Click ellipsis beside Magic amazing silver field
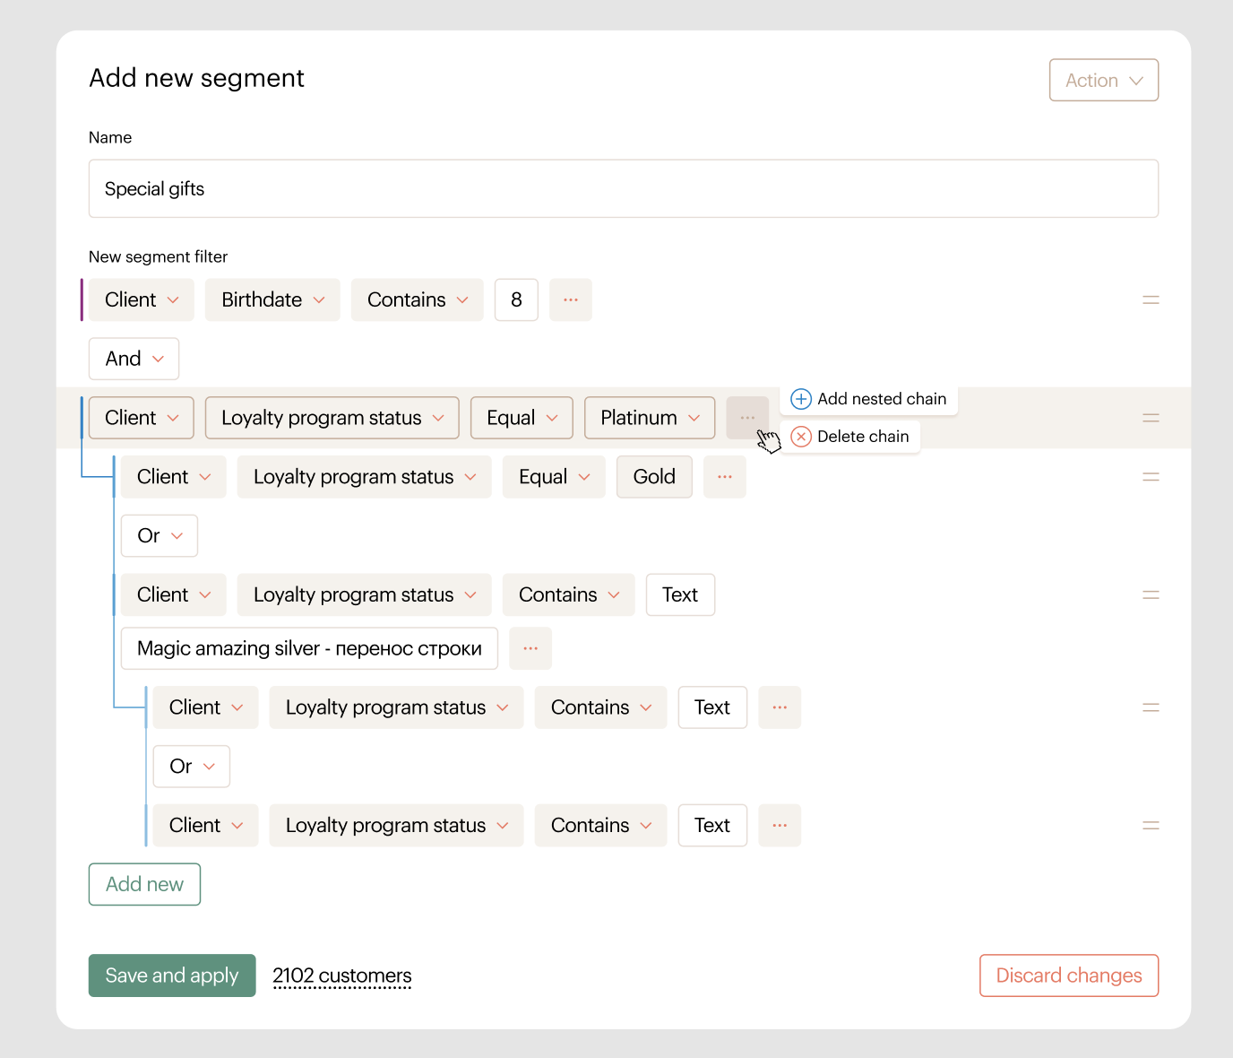 [530, 648]
